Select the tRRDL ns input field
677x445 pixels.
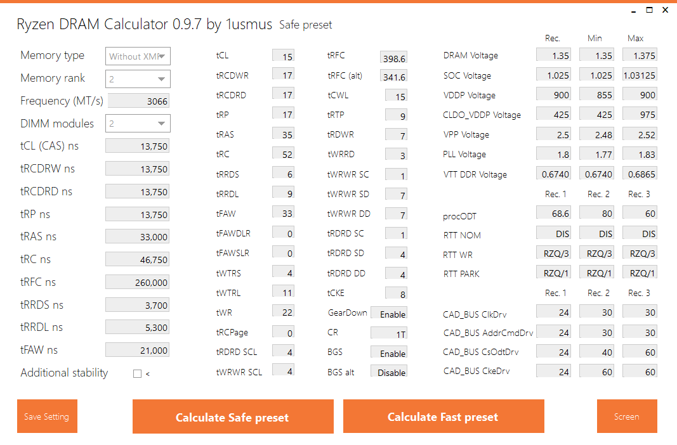[x=137, y=327]
